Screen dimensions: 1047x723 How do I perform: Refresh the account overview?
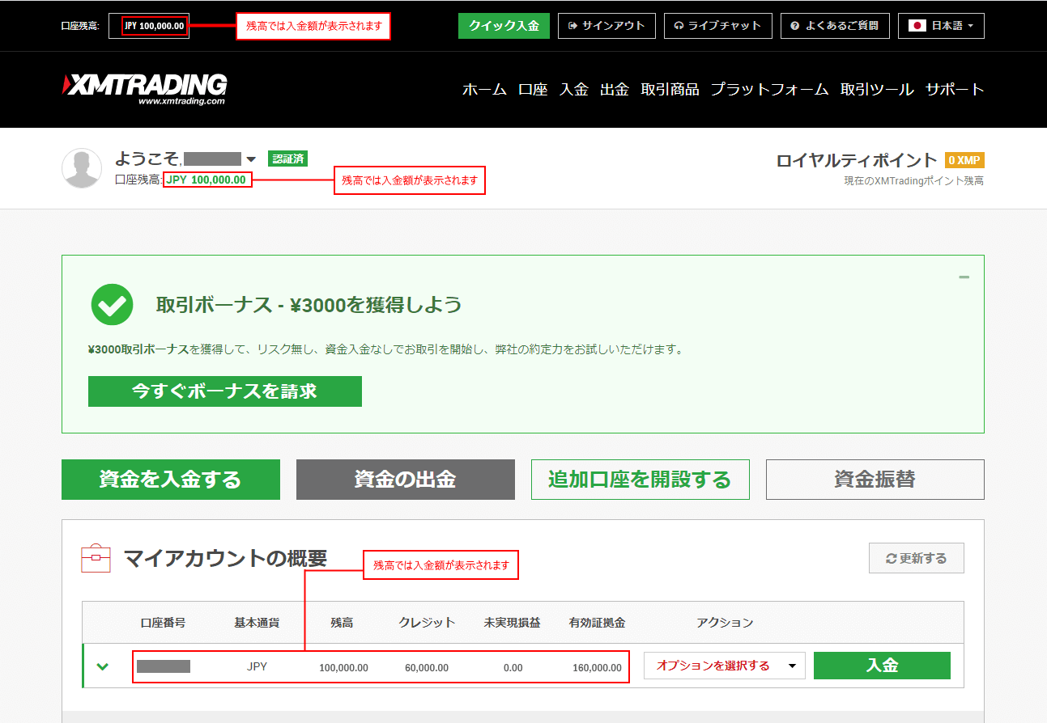[916, 558]
